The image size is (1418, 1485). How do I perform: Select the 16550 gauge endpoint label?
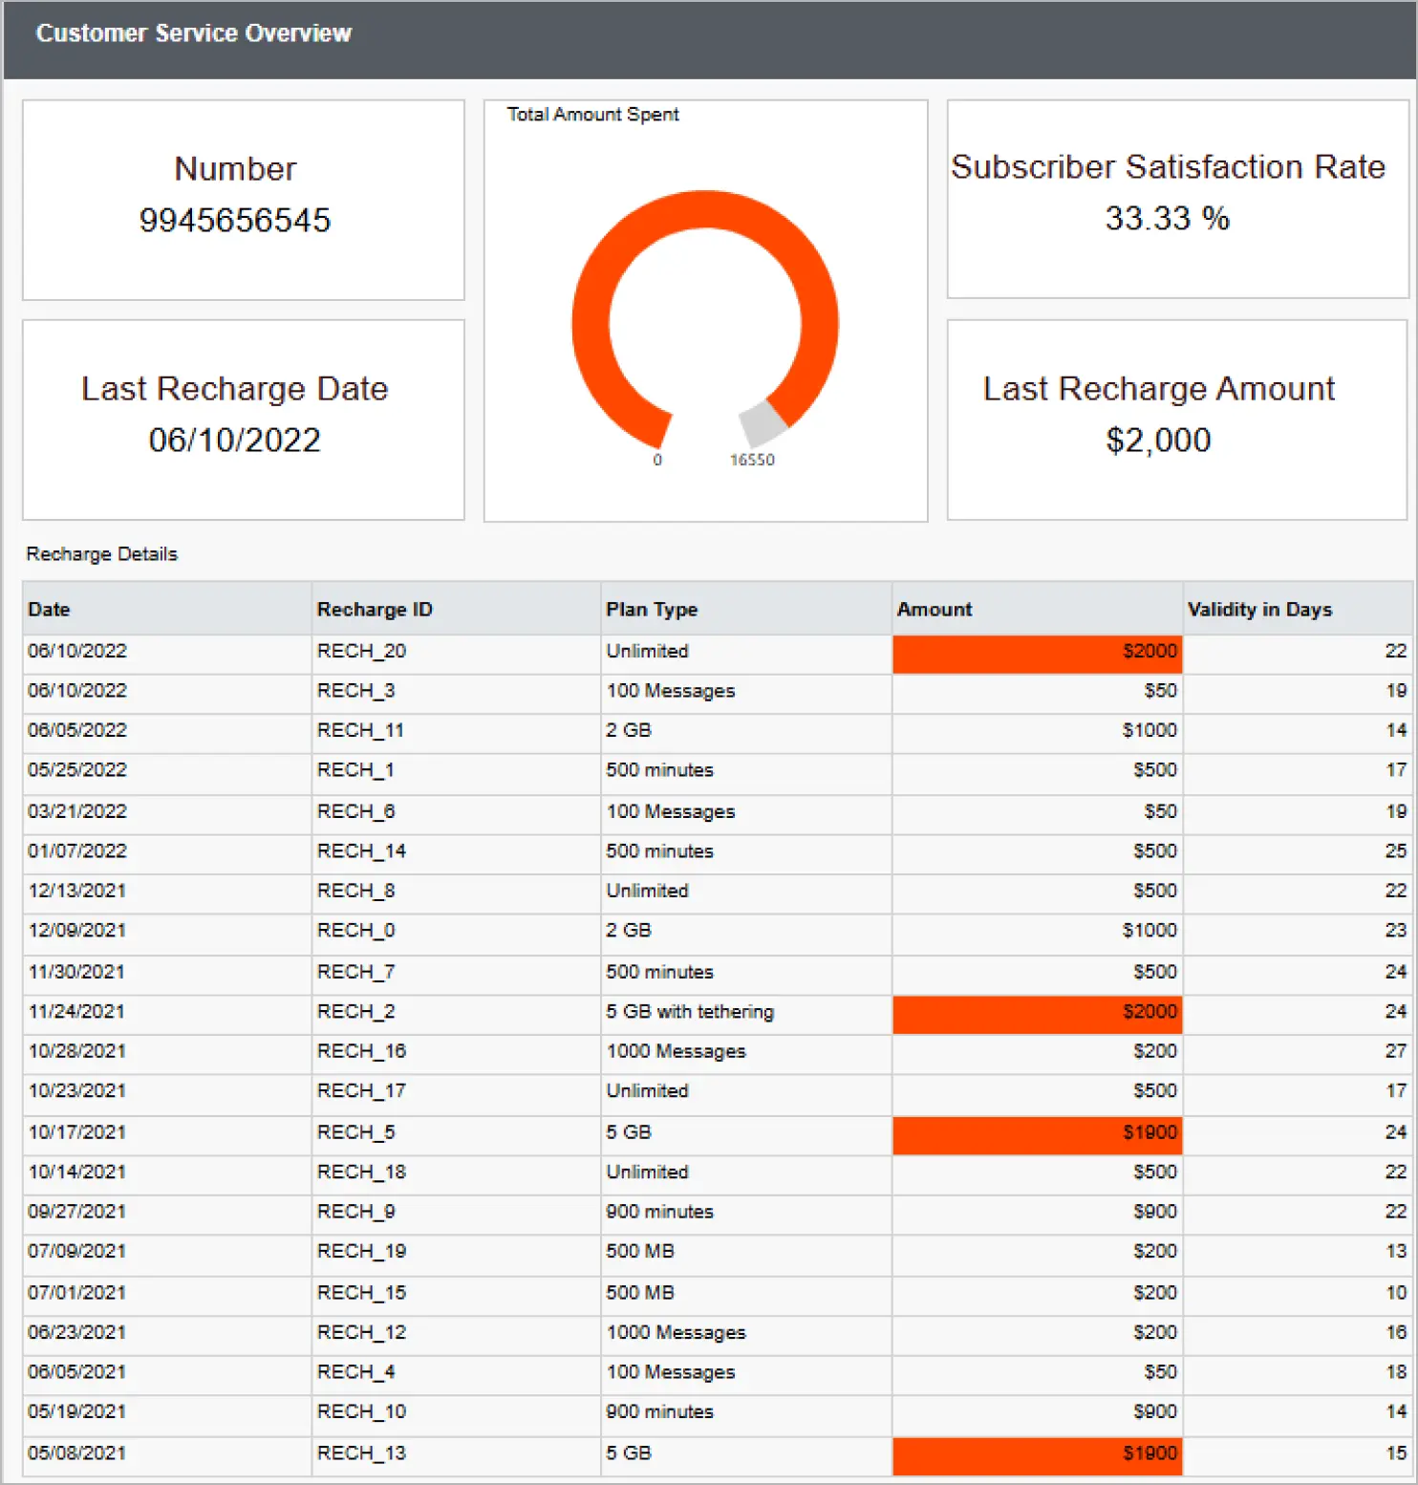point(751,460)
